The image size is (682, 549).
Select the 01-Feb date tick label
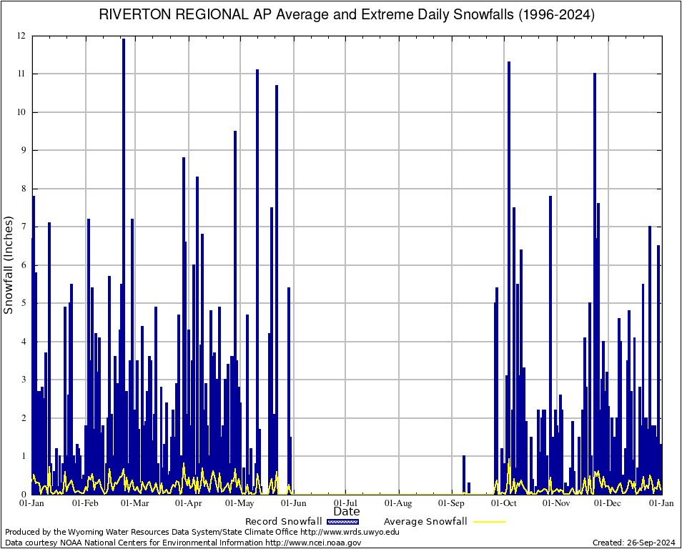[x=85, y=503]
